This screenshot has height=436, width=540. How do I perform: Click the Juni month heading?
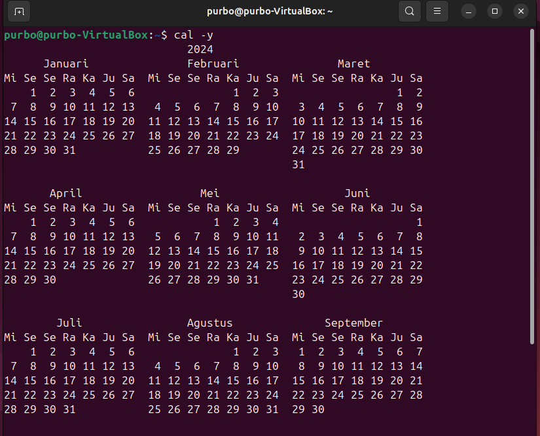click(x=357, y=193)
